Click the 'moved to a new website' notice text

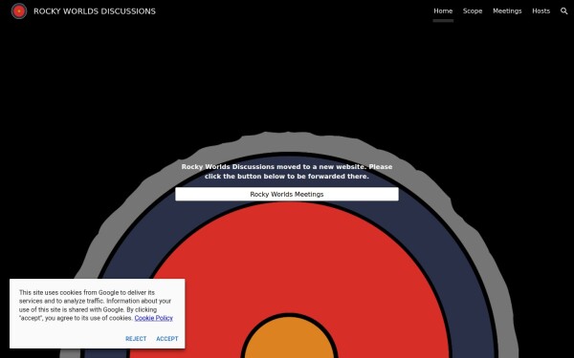pyautogui.click(x=287, y=171)
